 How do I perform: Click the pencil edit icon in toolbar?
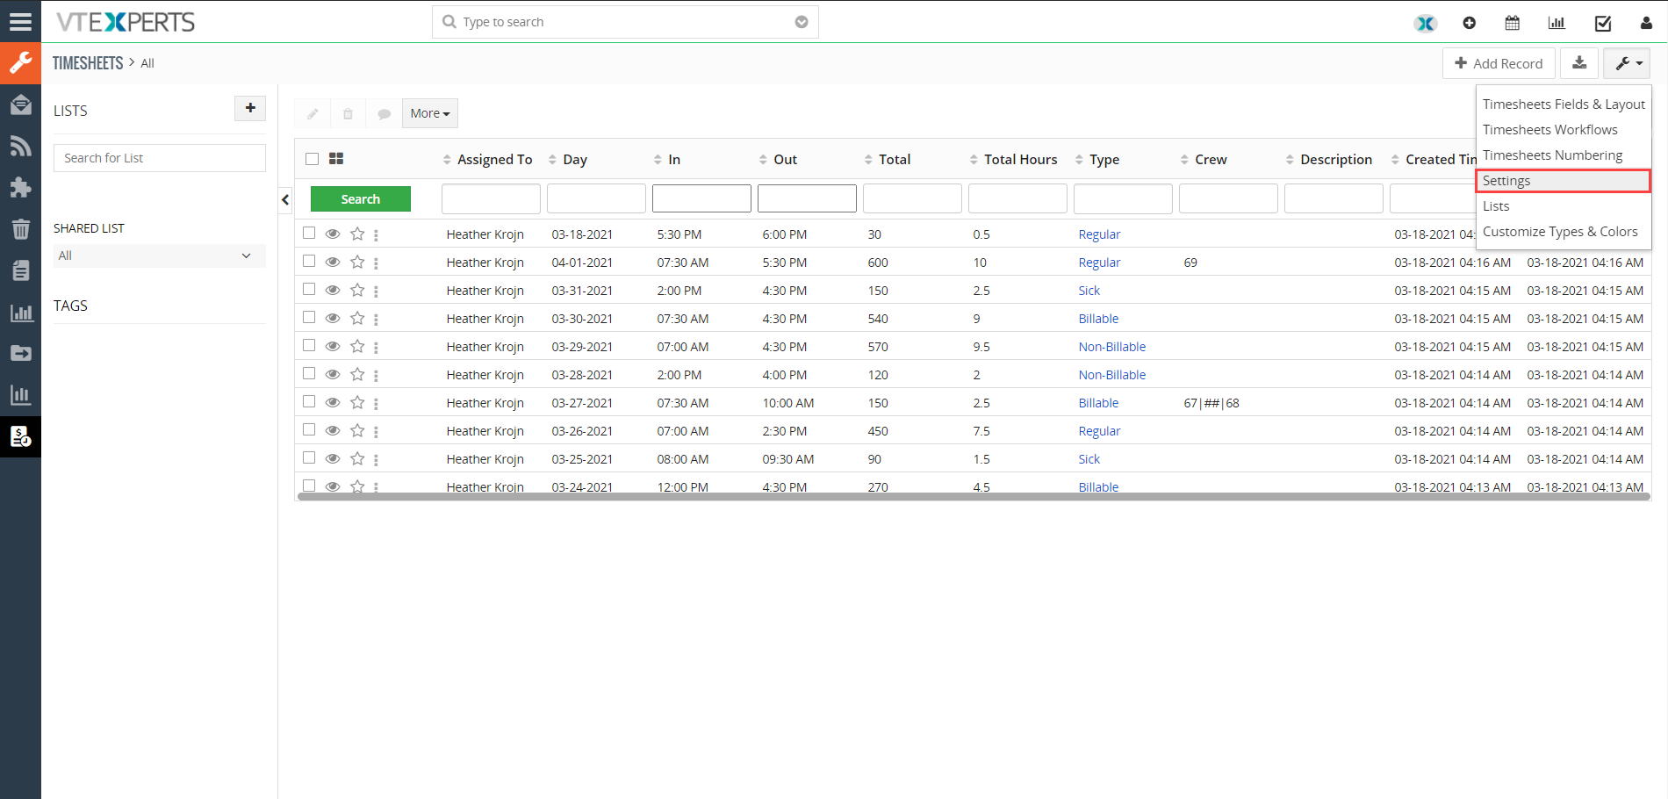(313, 113)
